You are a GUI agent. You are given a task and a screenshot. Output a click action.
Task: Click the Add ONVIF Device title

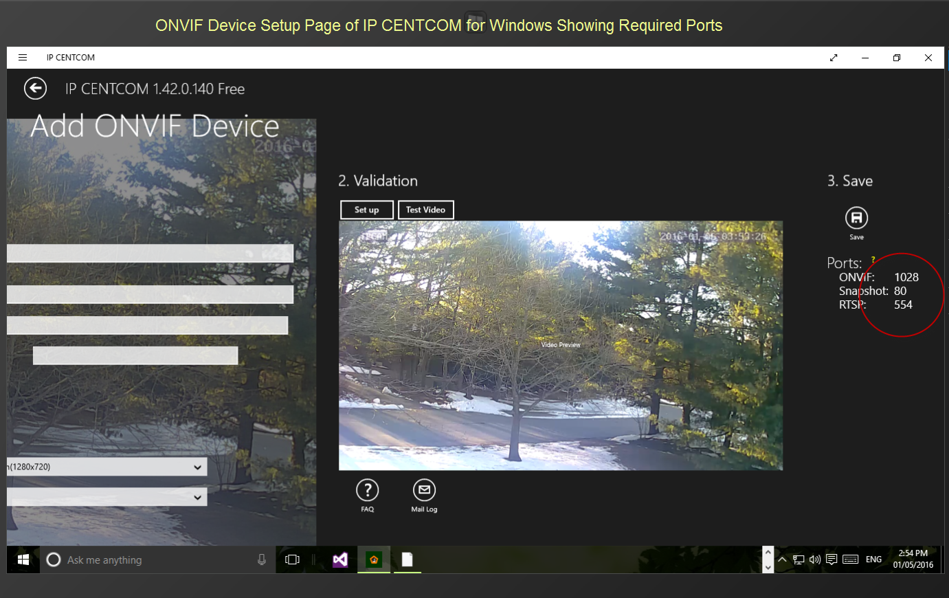click(155, 126)
